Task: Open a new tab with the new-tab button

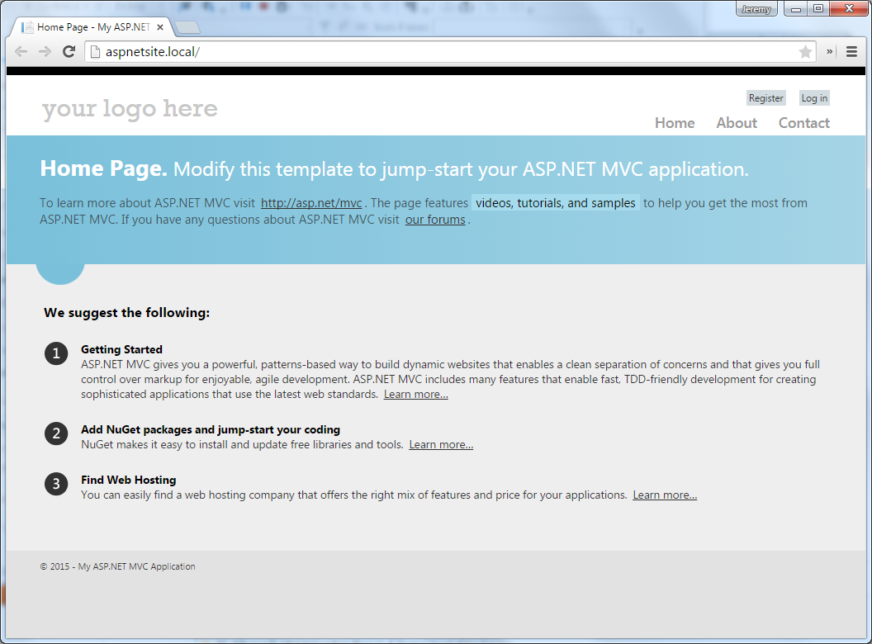Action: tap(187, 27)
